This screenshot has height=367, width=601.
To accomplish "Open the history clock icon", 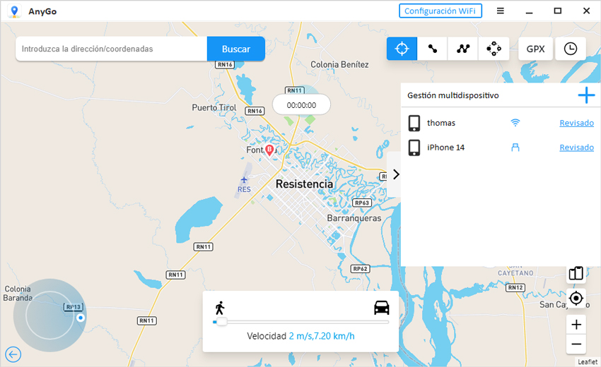I will [570, 49].
